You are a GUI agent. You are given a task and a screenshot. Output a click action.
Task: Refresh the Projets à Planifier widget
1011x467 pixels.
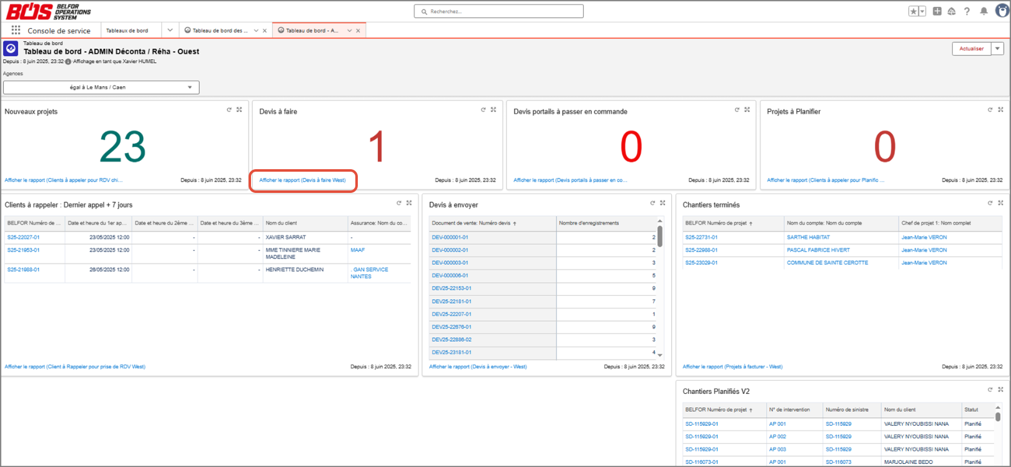pos(990,110)
